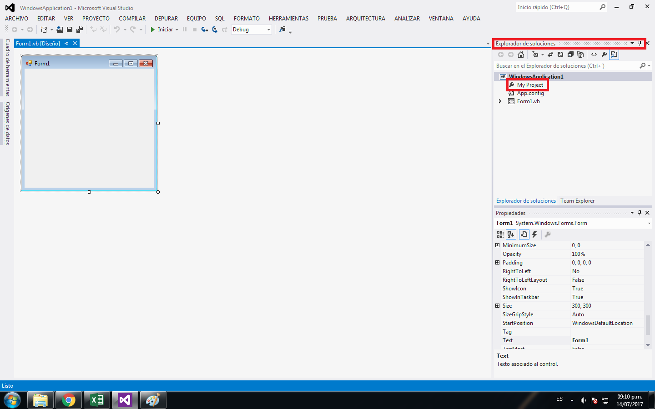This screenshot has height=409, width=655.
Task: Toggle the Home button in Solution Explorer
Action: 521,55
